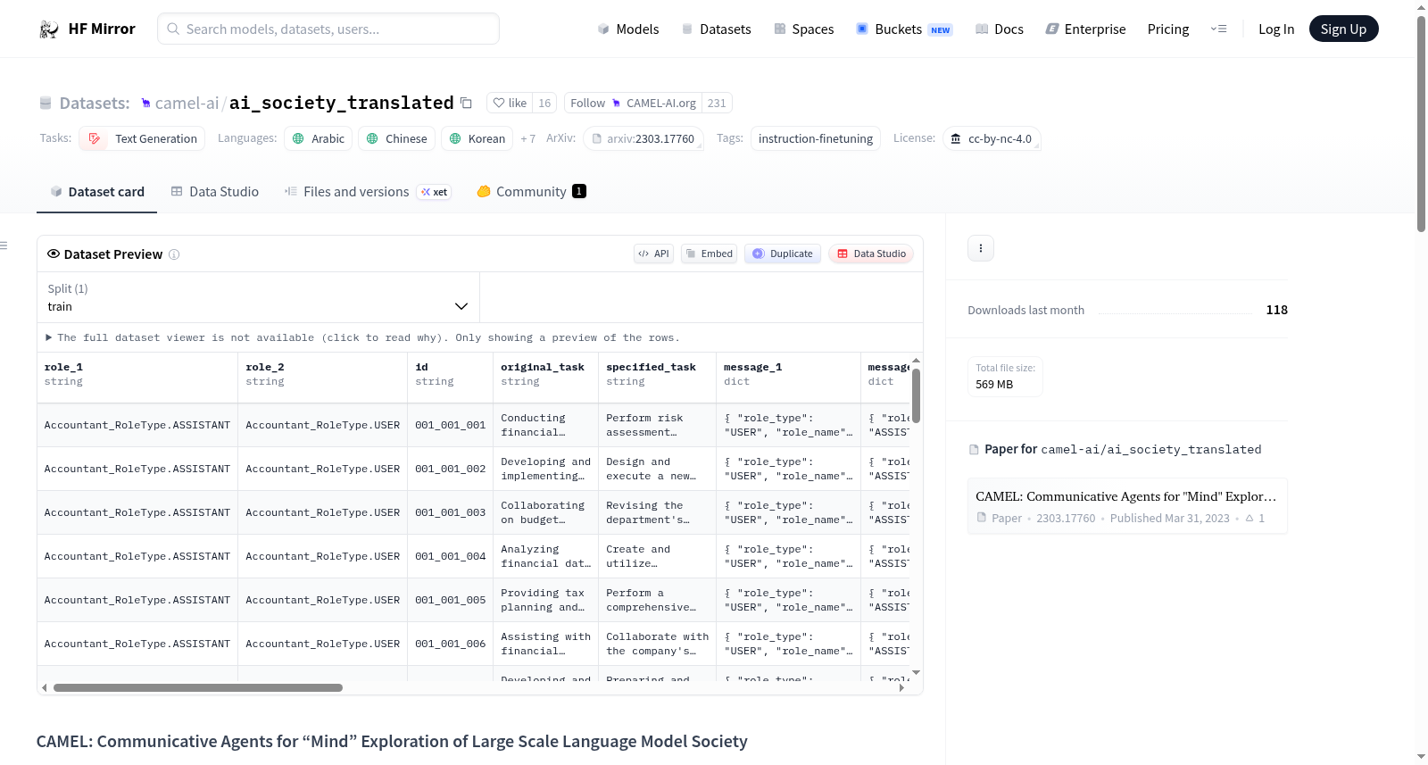Open Data Studio from preview header

click(x=871, y=254)
